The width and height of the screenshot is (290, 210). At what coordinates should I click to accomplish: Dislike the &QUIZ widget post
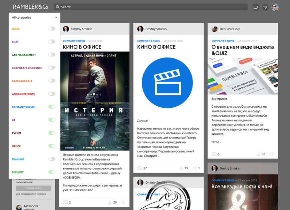coord(272,154)
